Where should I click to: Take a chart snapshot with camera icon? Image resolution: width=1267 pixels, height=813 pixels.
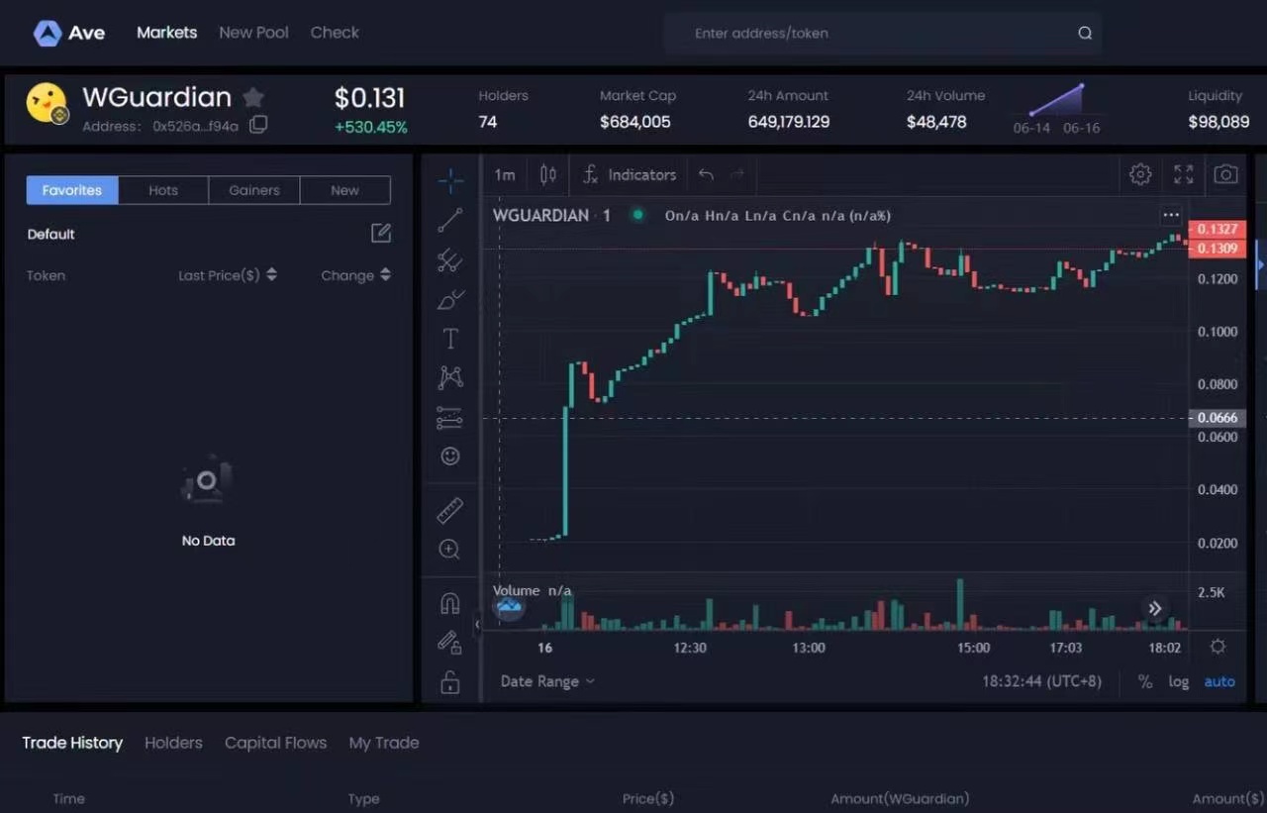[x=1225, y=175]
